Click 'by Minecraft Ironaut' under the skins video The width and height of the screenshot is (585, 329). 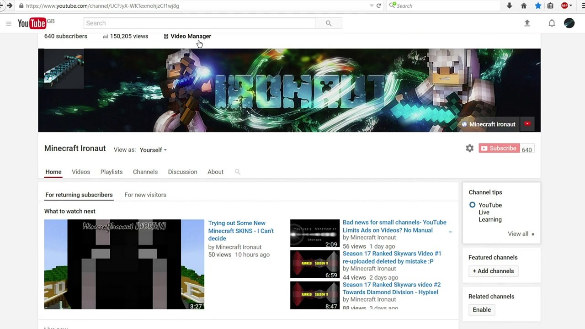pos(235,247)
